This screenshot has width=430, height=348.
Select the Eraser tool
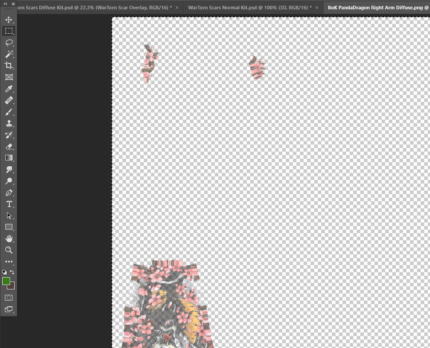click(9, 146)
